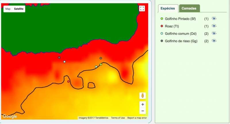Switch map to Satellite view
The image size is (230, 124).
point(19,9)
